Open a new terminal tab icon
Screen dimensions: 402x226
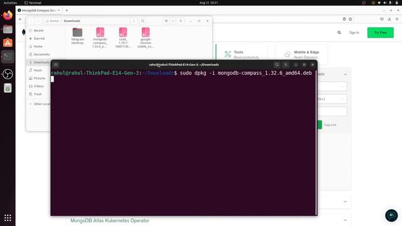(56, 65)
